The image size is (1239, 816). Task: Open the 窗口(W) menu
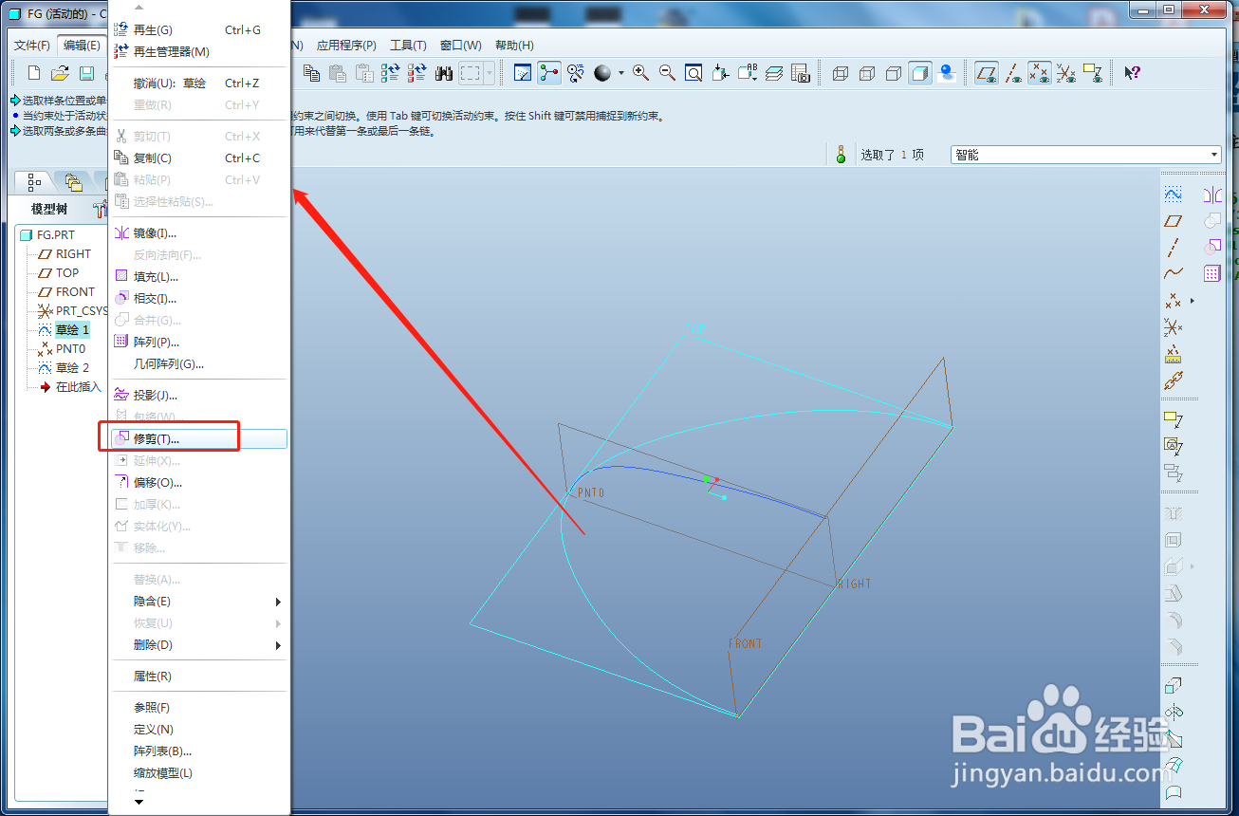click(x=461, y=46)
